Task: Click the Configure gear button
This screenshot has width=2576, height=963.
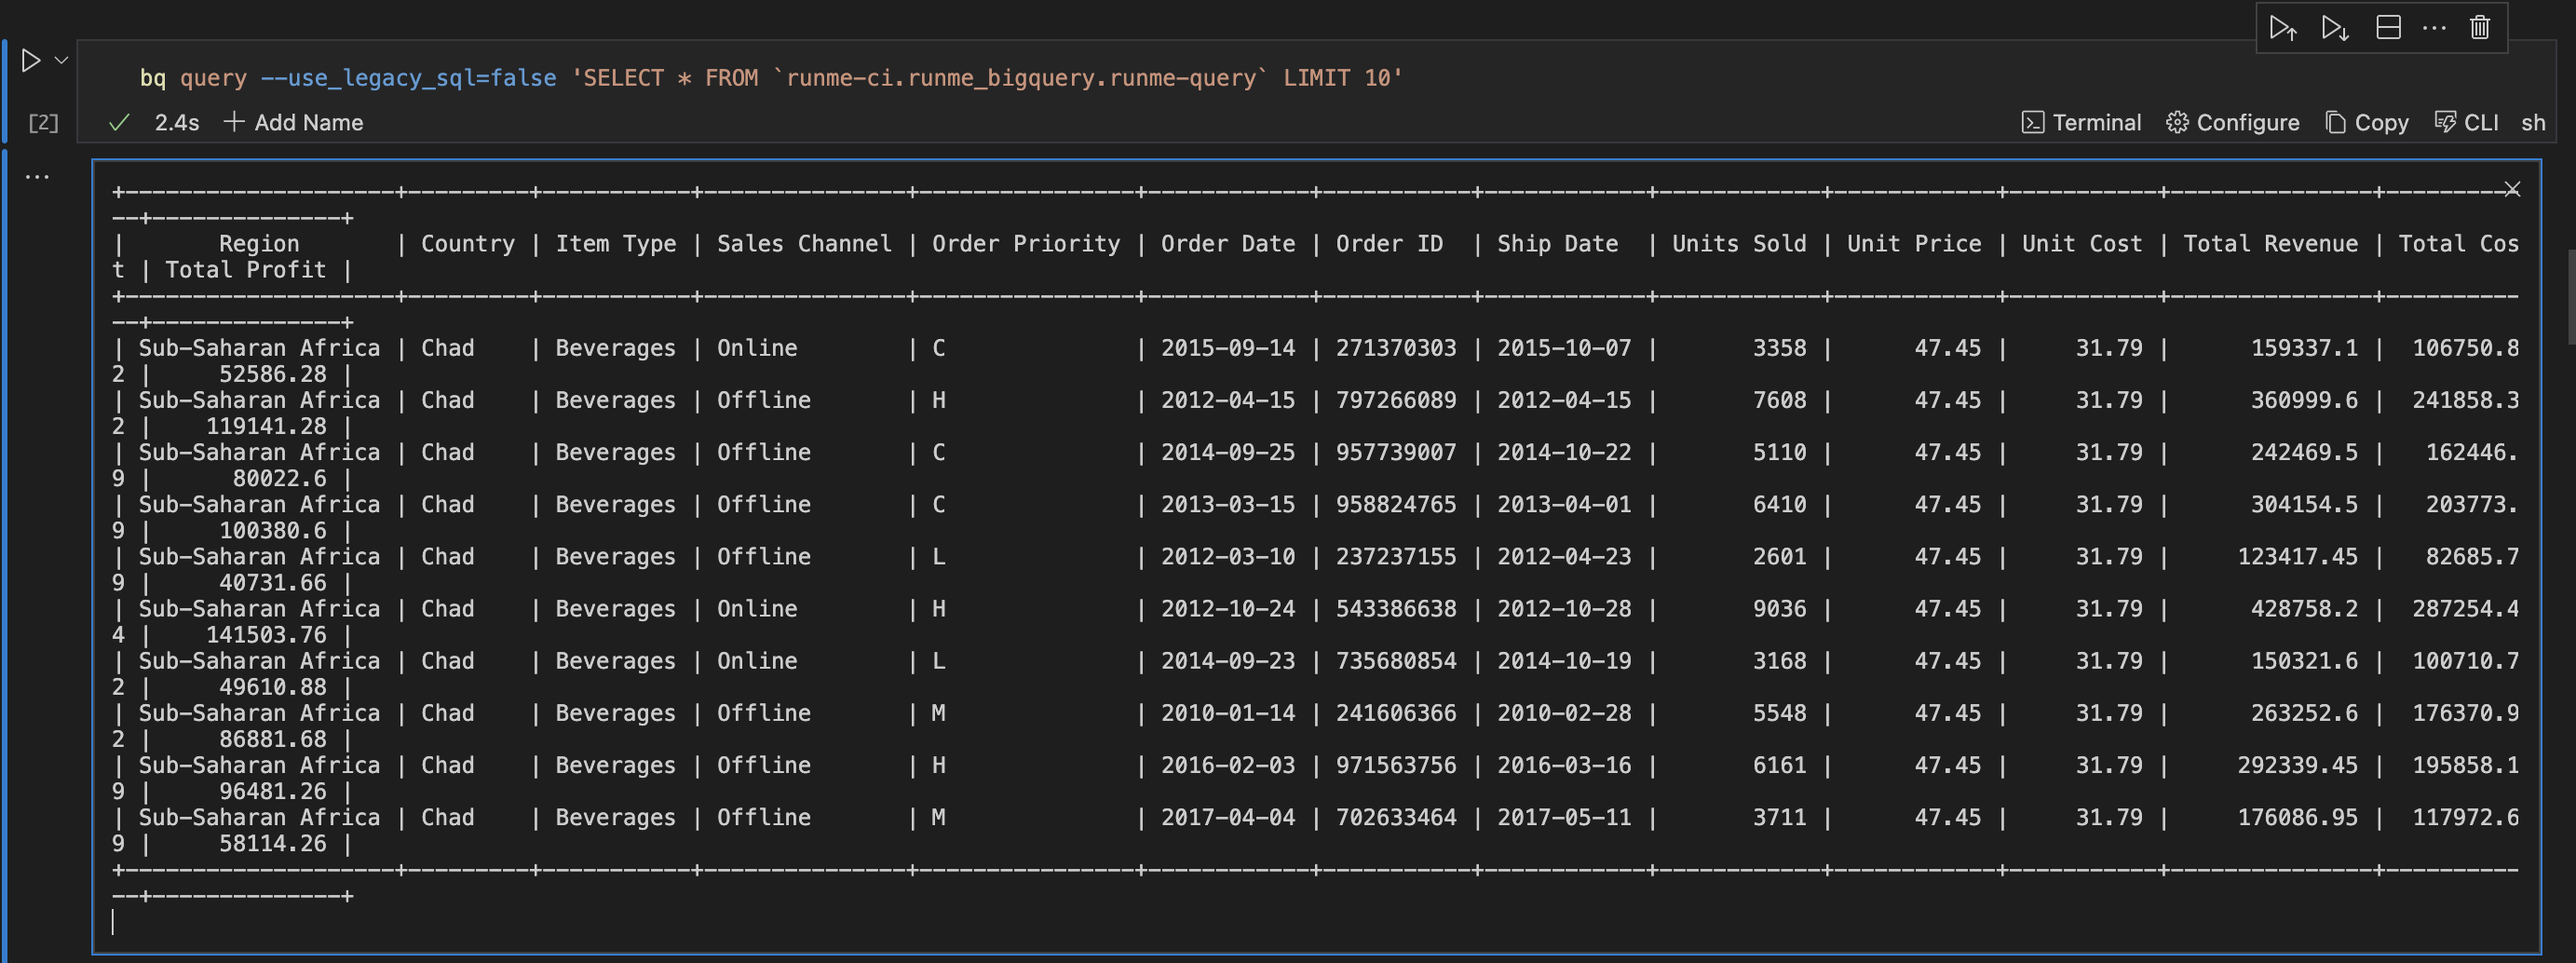Action: pyautogui.click(x=2232, y=123)
